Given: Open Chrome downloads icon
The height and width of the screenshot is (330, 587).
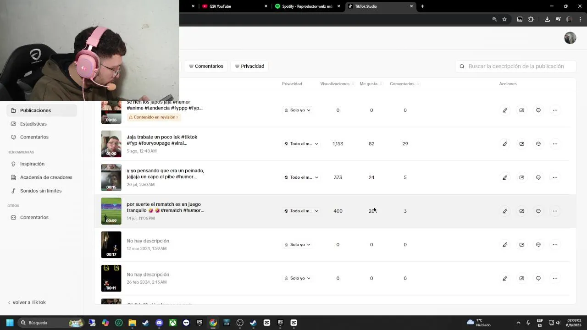Looking at the screenshot, I should [x=547, y=19].
